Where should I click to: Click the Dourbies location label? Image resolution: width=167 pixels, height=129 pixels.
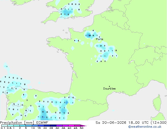point(109,88)
